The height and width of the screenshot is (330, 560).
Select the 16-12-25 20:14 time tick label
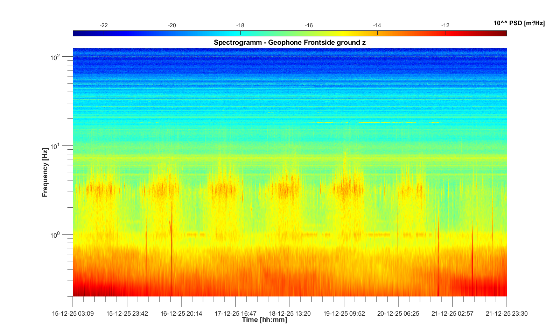[181, 314]
